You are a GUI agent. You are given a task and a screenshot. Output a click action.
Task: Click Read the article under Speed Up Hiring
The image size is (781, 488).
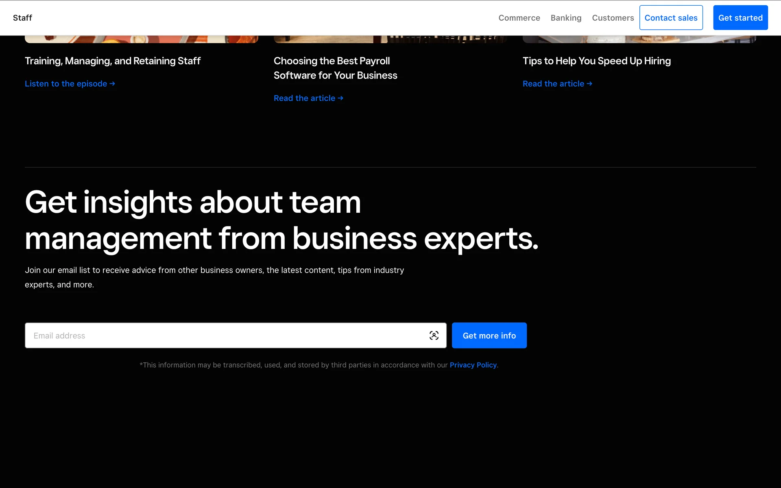point(553,84)
